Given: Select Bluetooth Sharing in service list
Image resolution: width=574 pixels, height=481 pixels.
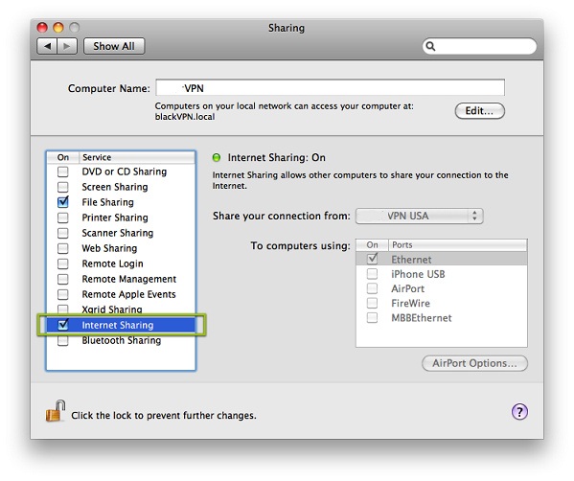Looking at the screenshot, I should pos(121,340).
